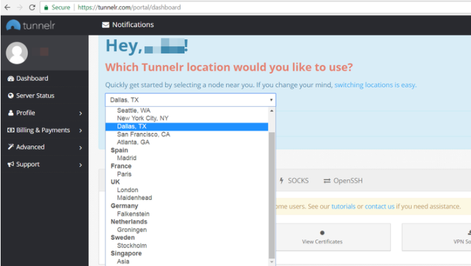471x266 pixels.
Task: Switch to the SOCKS tab
Action: pyautogui.click(x=294, y=180)
